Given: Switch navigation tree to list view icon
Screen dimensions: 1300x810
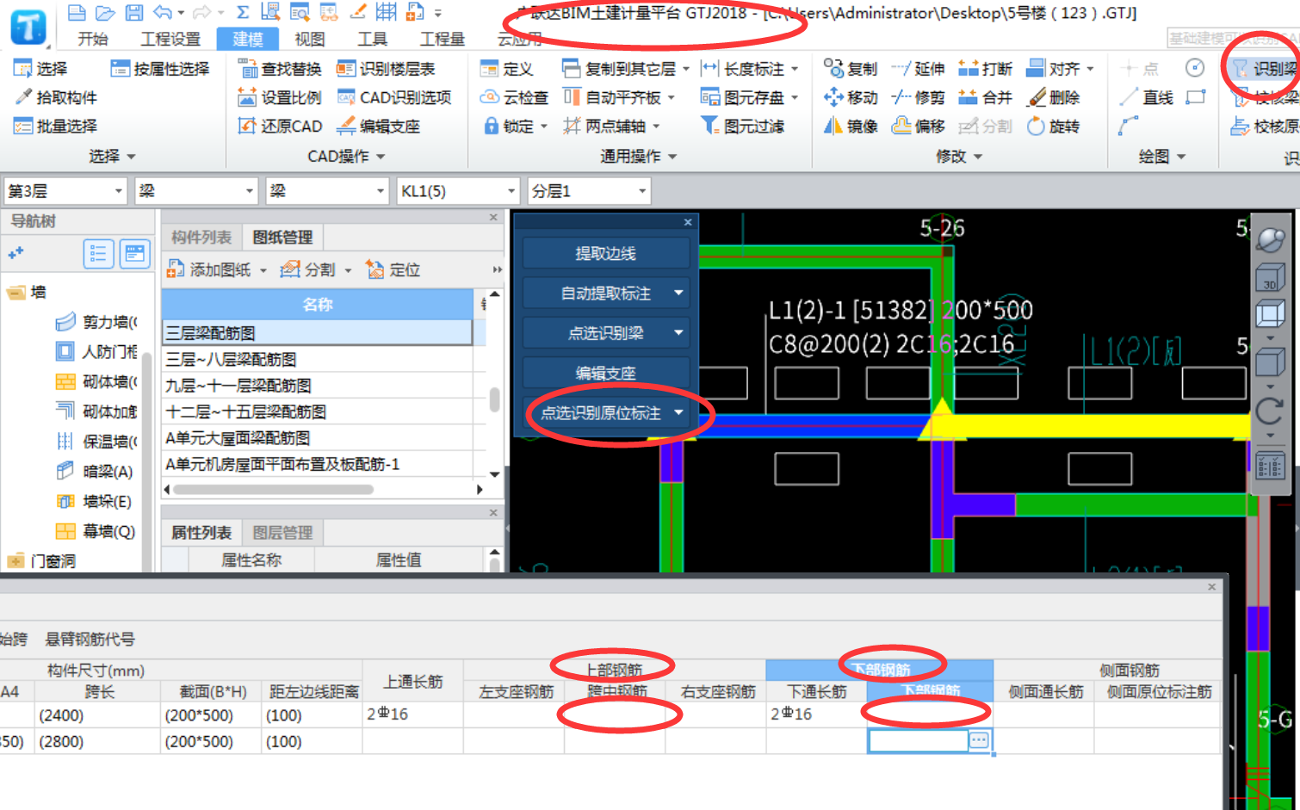Looking at the screenshot, I should (x=98, y=254).
